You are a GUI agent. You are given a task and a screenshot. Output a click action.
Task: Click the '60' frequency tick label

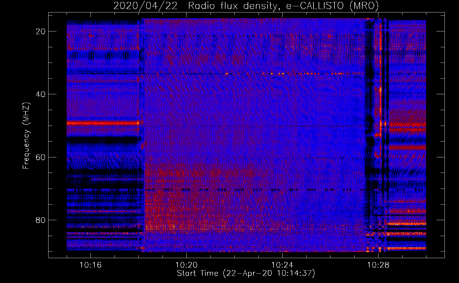click(x=41, y=157)
